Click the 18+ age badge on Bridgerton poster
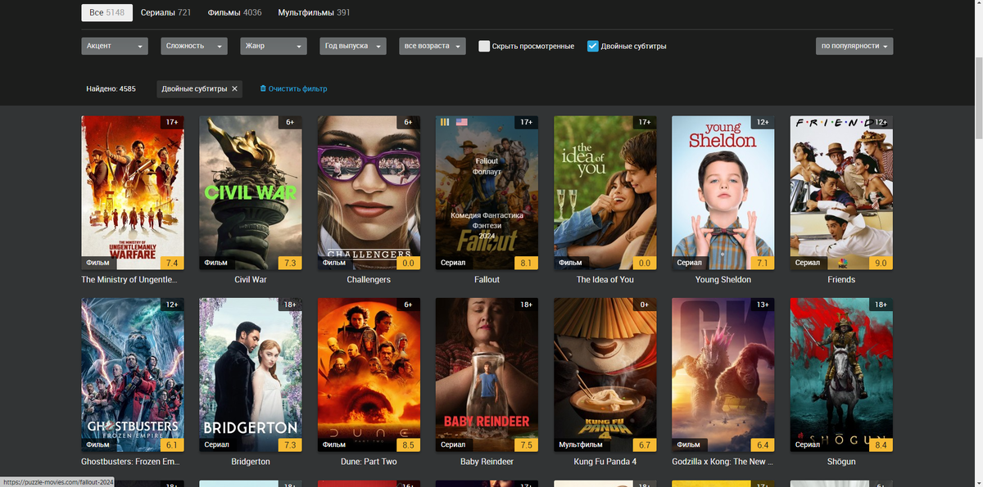983x487 pixels. 290,304
